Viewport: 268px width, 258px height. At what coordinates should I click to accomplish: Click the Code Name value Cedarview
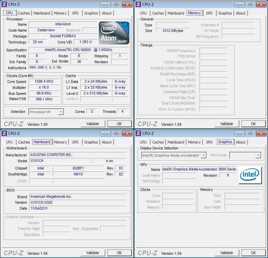coord(46,30)
